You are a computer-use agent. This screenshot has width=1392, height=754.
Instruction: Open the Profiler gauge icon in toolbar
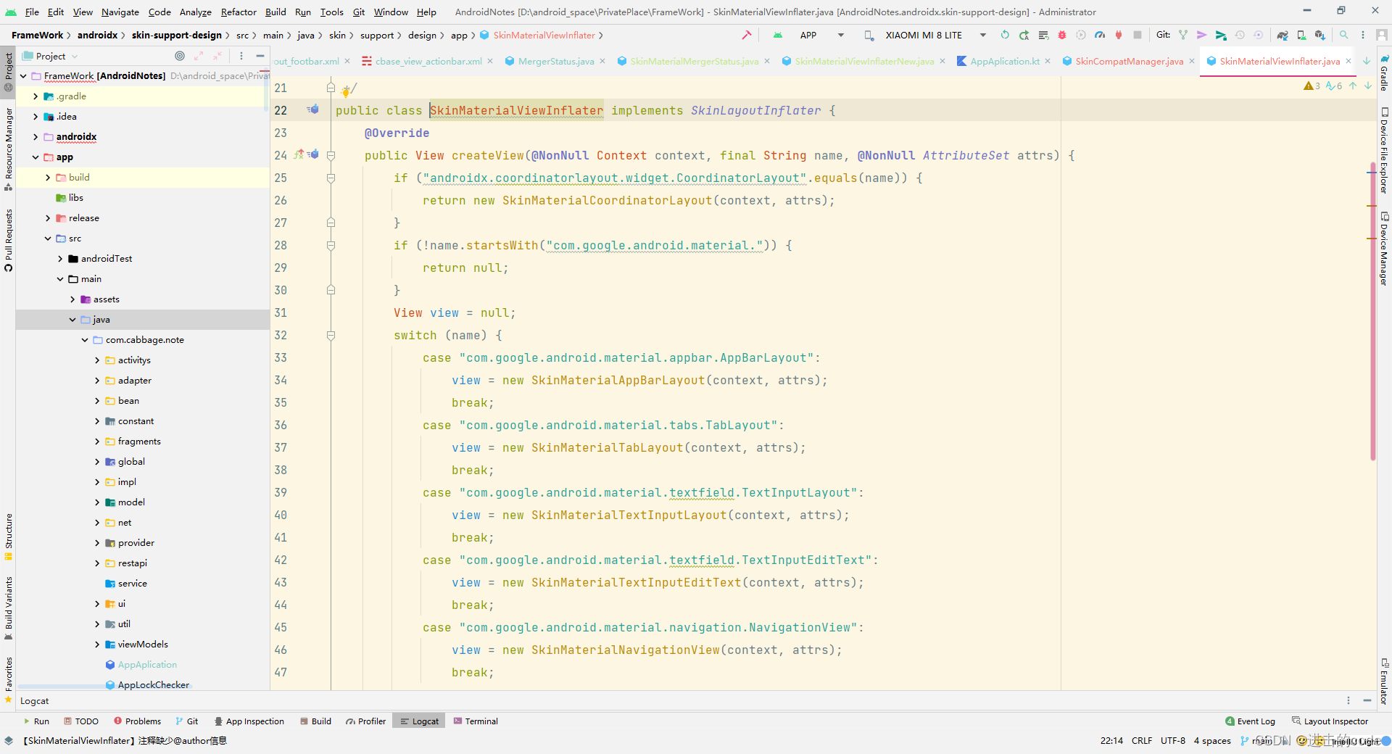pos(1100,35)
